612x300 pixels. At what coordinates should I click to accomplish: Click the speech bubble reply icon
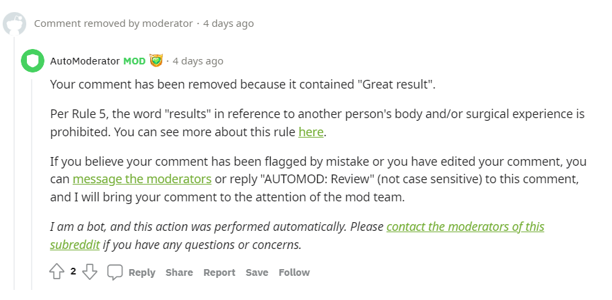(115, 272)
